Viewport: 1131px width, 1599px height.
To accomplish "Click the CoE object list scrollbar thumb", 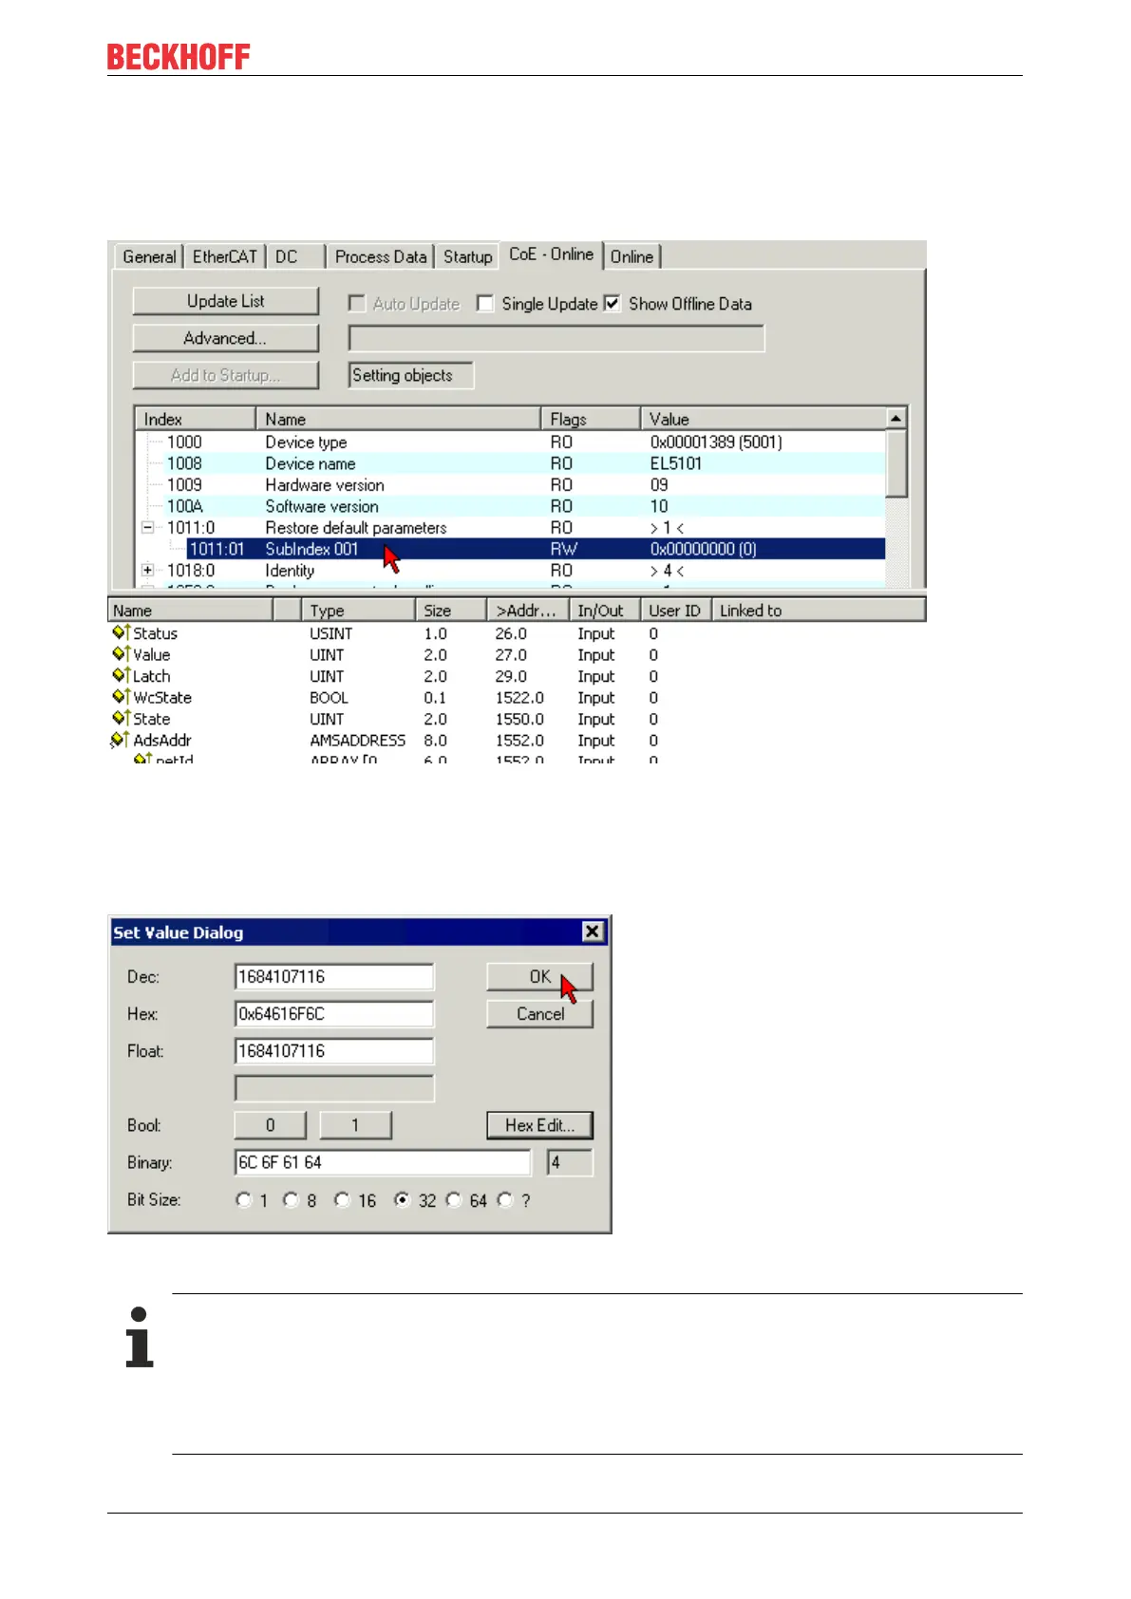I will (896, 462).
